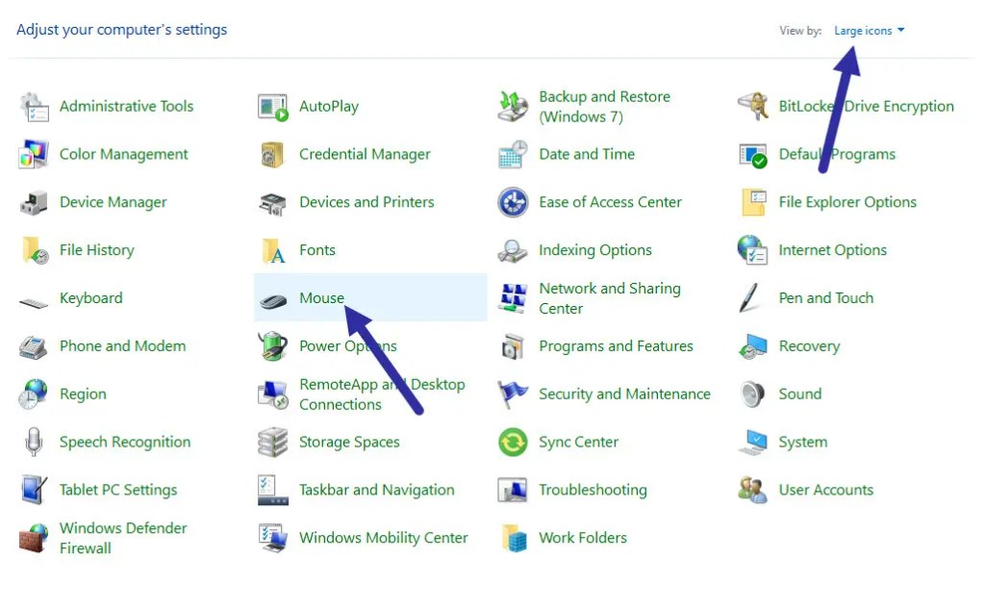The height and width of the screenshot is (611, 985).
Task: Select the Indexing Options link
Action: pyautogui.click(x=594, y=250)
